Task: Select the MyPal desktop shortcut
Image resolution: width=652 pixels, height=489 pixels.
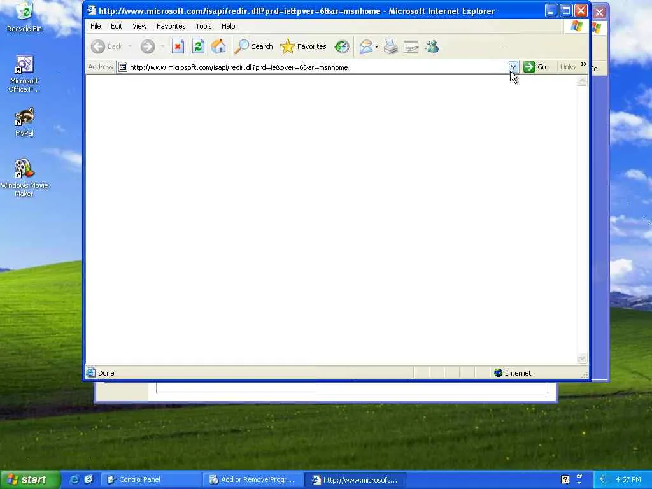Action: [x=24, y=122]
